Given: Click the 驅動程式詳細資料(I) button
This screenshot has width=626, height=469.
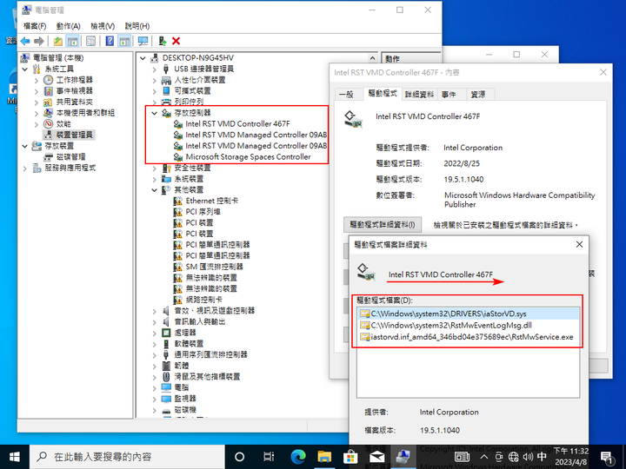Looking at the screenshot, I should pos(383,225).
